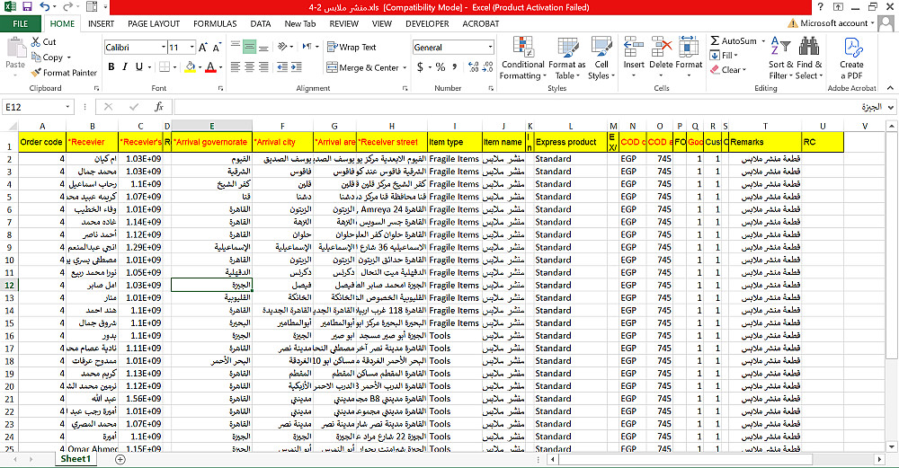The height and width of the screenshot is (468, 899).
Task: Switch to the DATA tab
Action: pyautogui.click(x=261, y=24)
